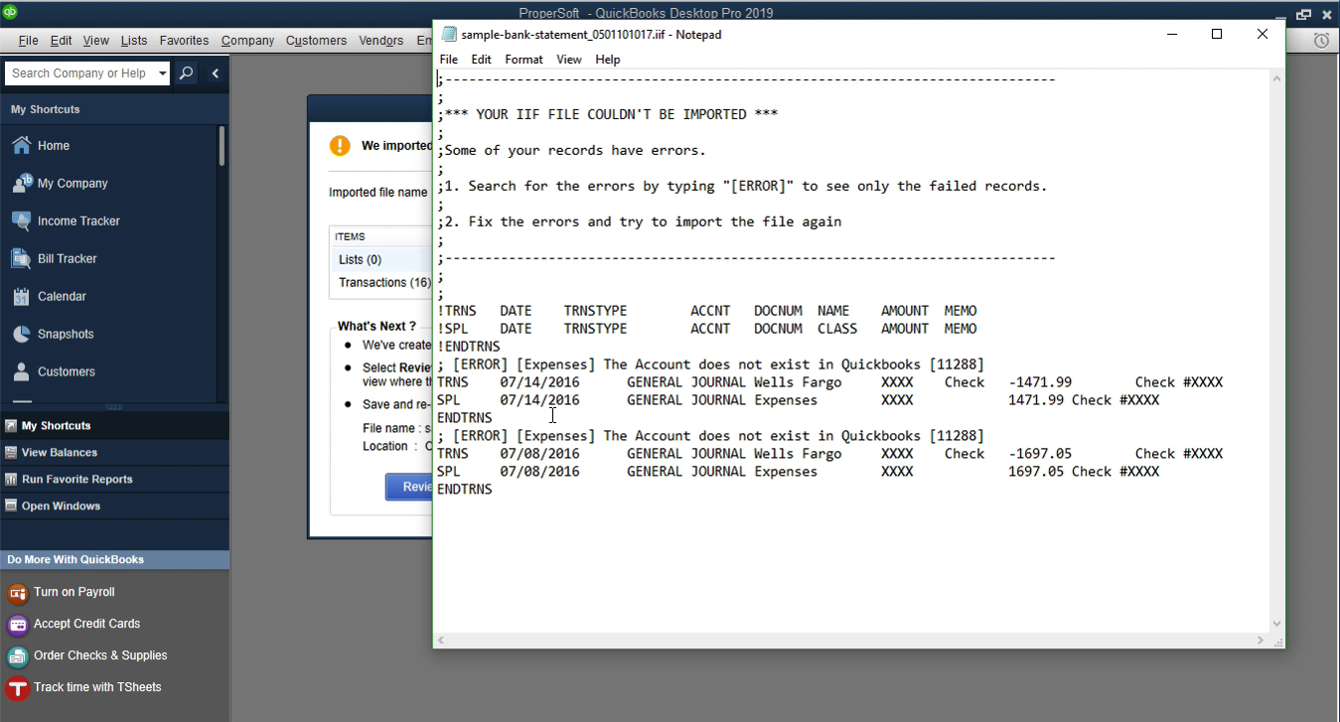Click the sidebar shortcuts scrollbar thumb
Viewport: 1340px width, 722px height.
click(x=222, y=145)
